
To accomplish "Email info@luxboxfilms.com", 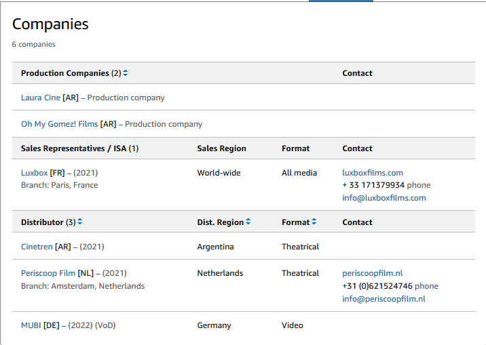I will click(x=384, y=198).
